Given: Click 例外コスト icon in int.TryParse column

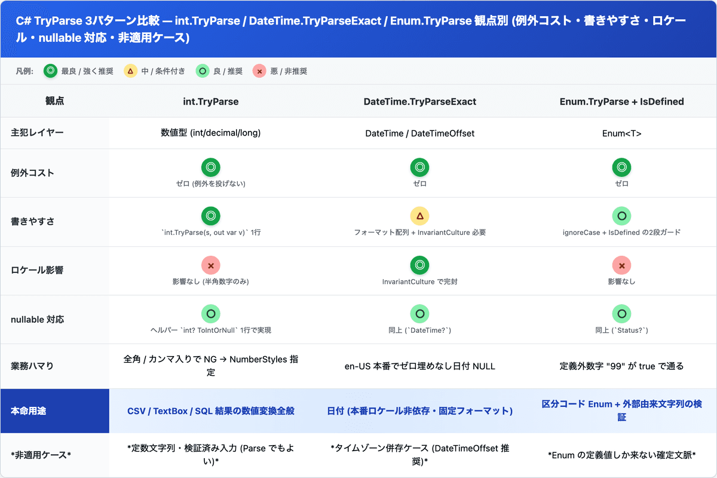Looking at the screenshot, I should 210,167.
